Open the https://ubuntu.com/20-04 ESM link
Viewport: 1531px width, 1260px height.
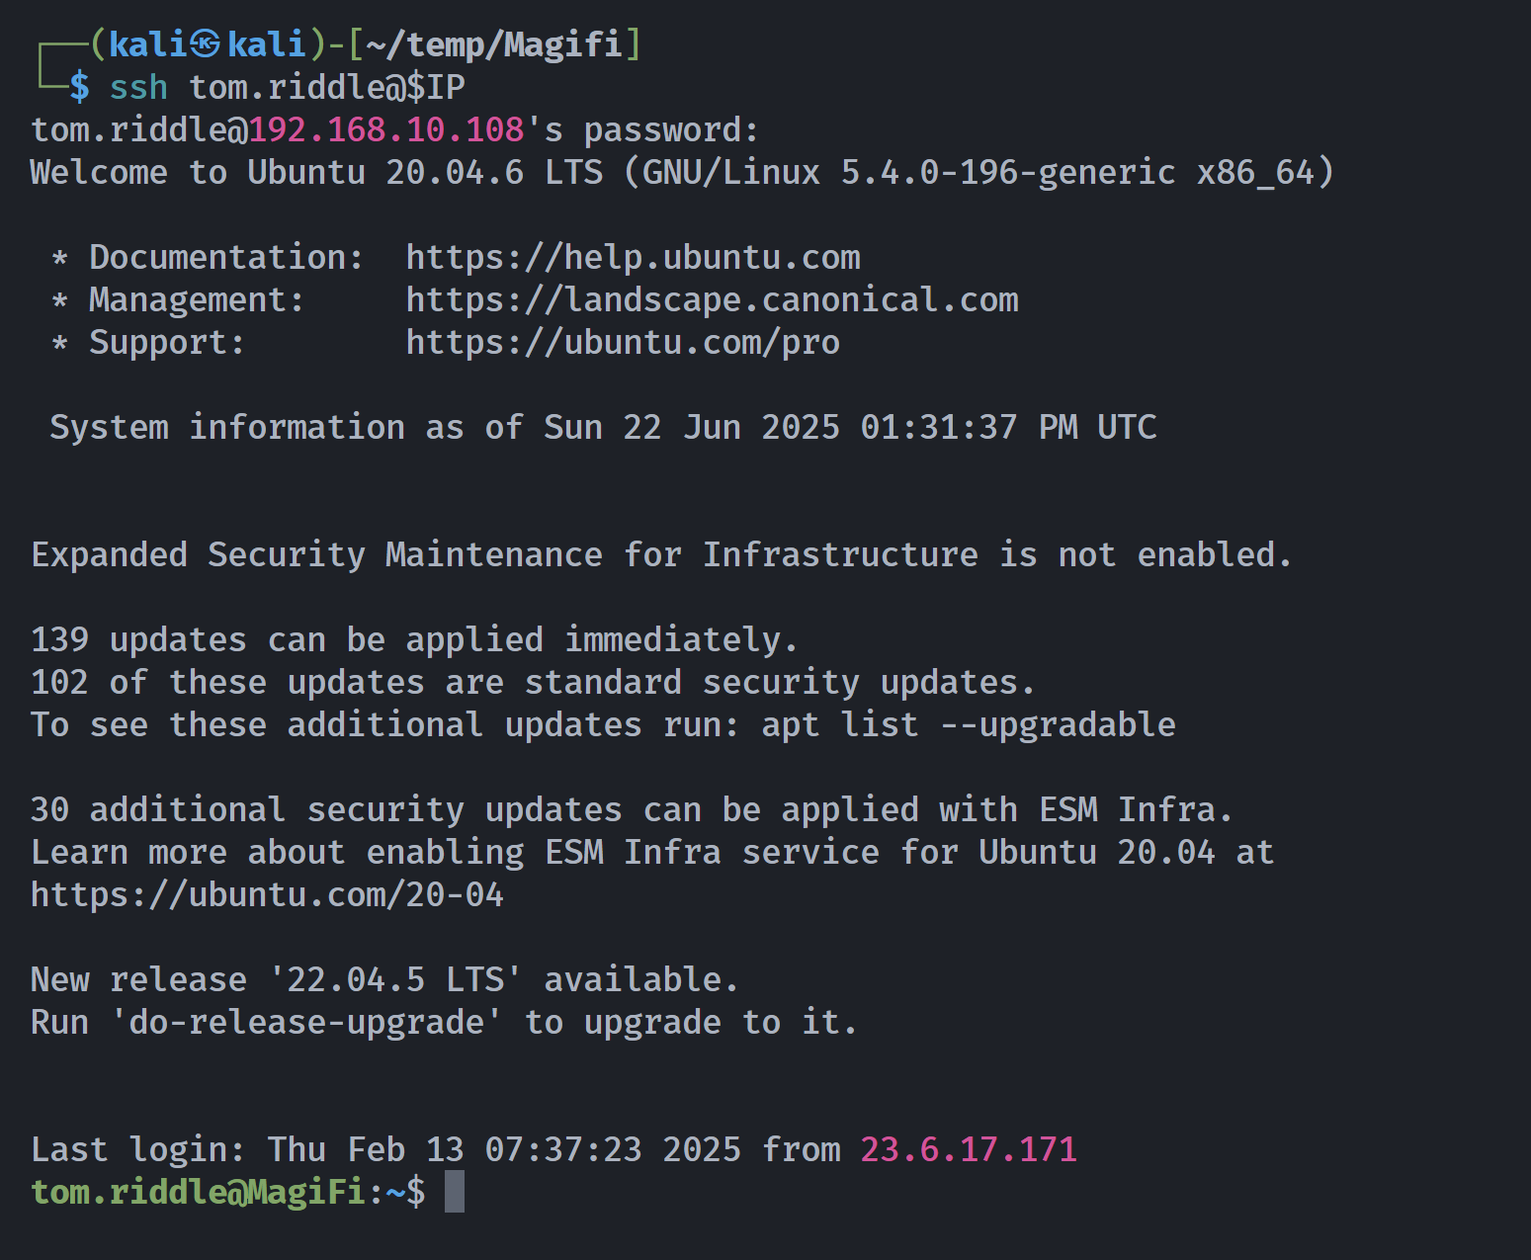coord(267,894)
